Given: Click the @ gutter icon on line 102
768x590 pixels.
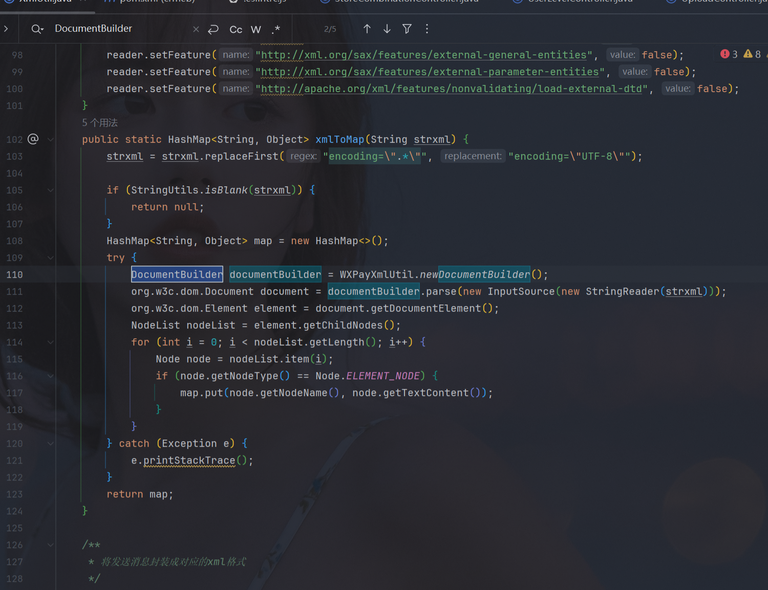Looking at the screenshot, I should (x=33, y=139).
